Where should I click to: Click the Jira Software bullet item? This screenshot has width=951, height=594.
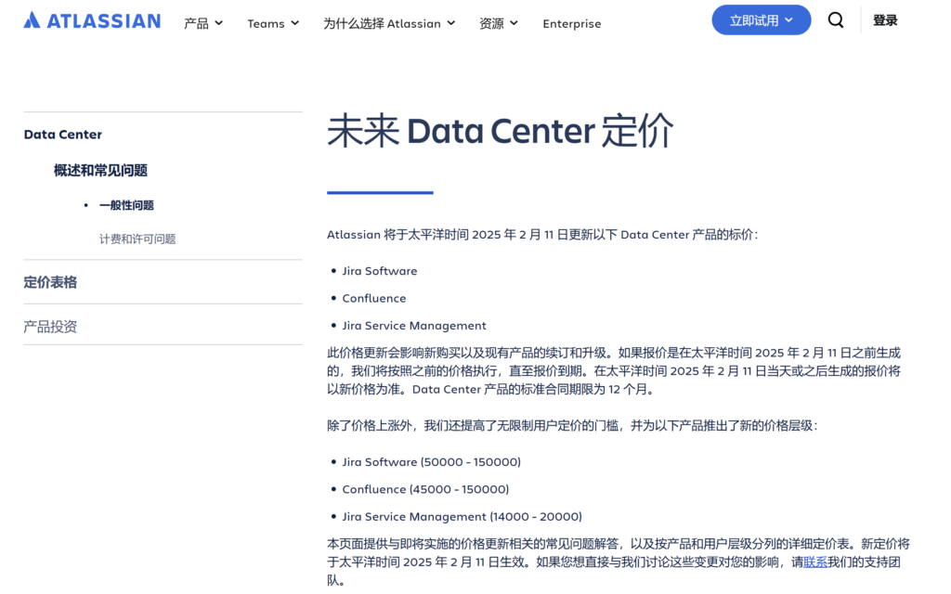381,271
